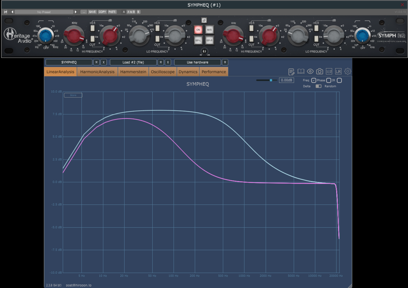The image size is (408, 288).
Task: Go to the previous preset with the left arrow
Action: coord(12,12)
